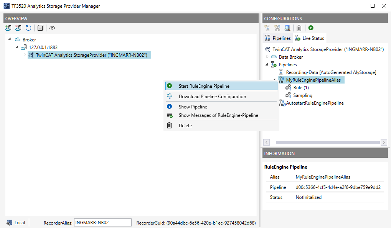Click the Pipeline GUID value d00c5366-4cf5…
The image size is (391, 228).
point(338,187)
